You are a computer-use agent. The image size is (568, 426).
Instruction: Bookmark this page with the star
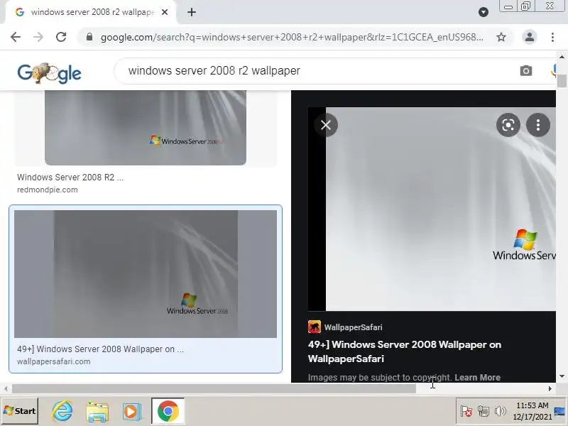pos(501,37)
